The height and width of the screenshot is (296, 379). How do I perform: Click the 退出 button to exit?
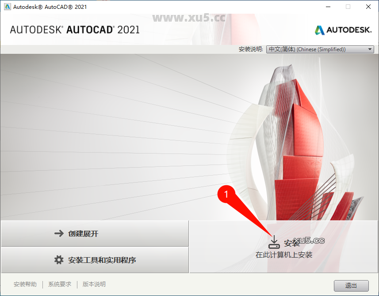click(351, 285)
